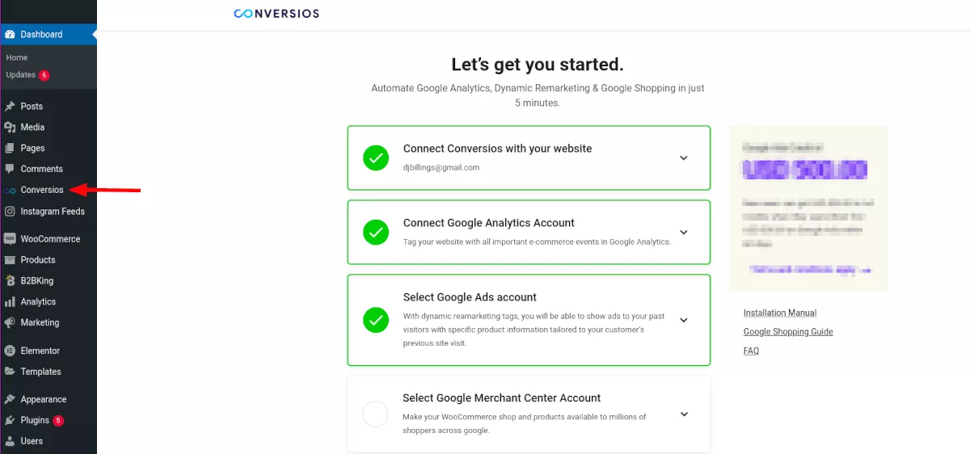970x454 pixels.
Task: Click the Posts pushpin icon in sidebar
Action: point(10,107)
